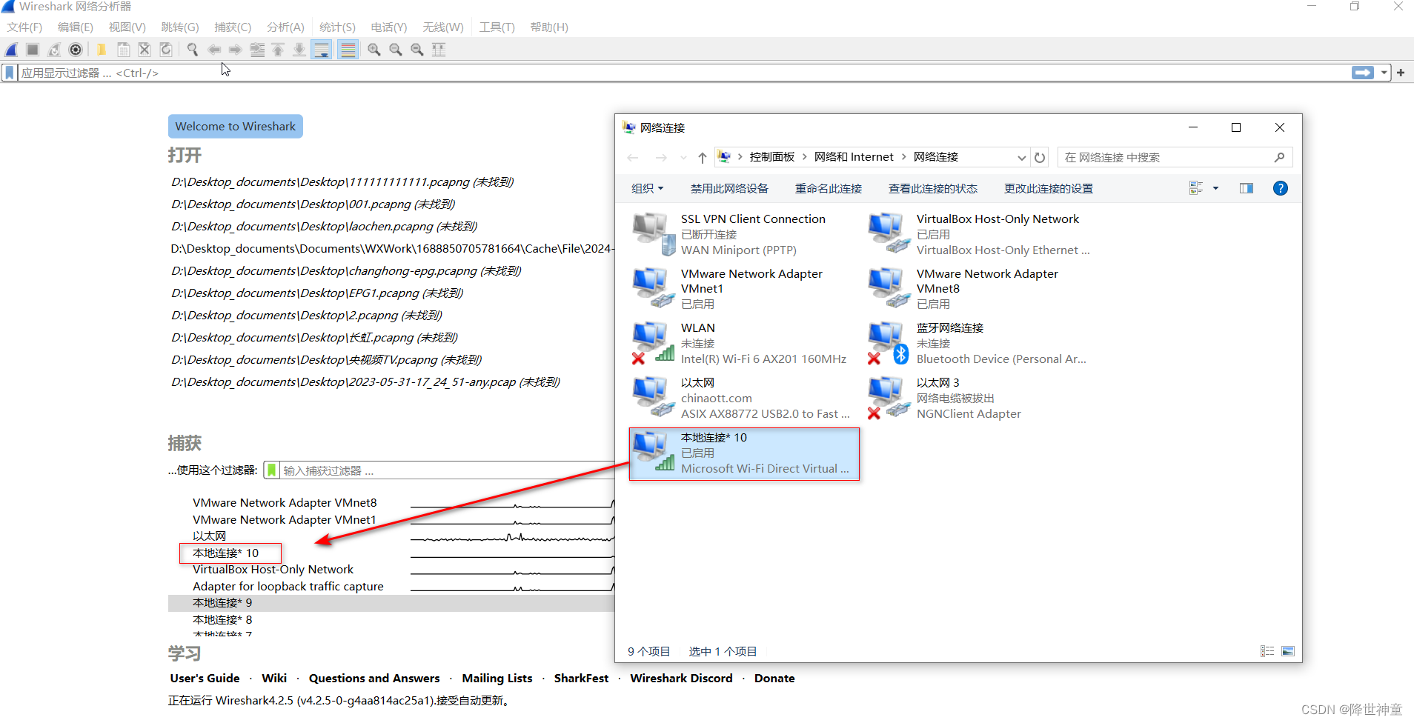1414x723 pixels.
Task: Click 控制面板 breadcrumb in address bar
Action: [772, 157]
